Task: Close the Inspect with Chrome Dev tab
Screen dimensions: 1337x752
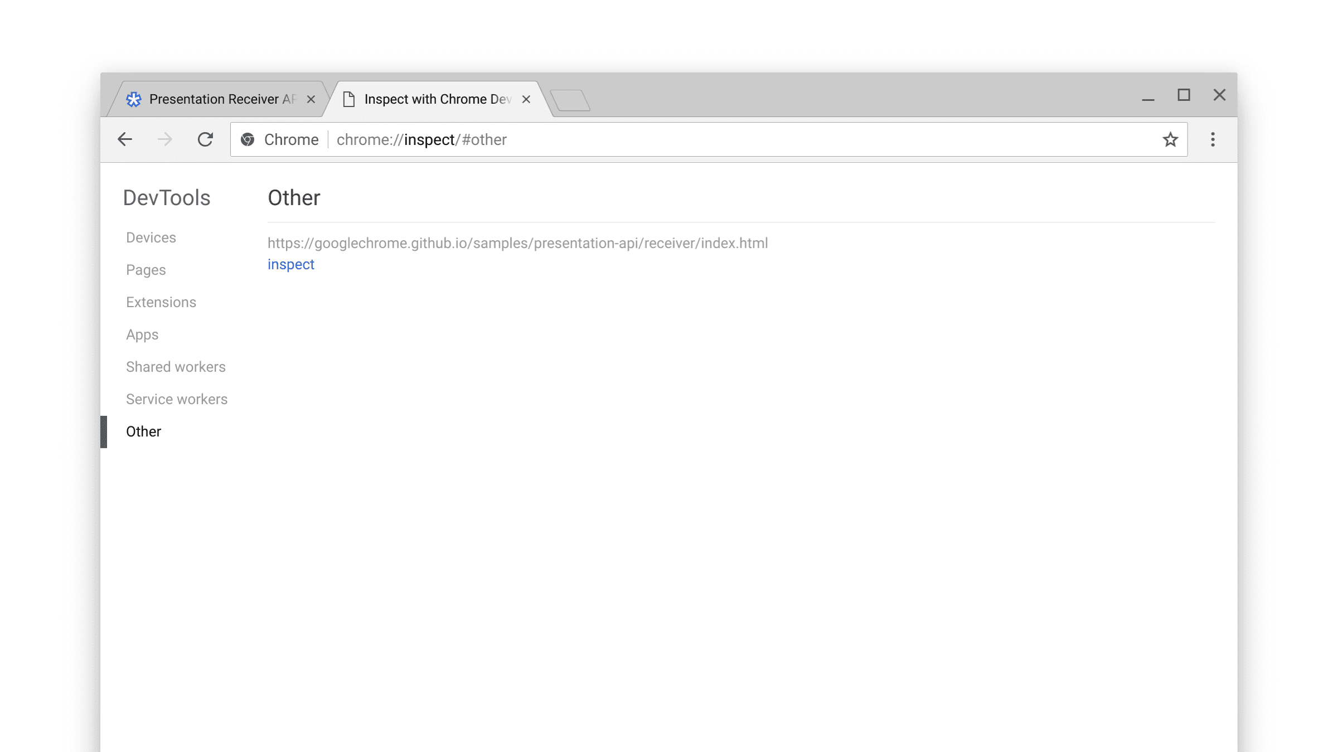Action: click(526, 99)
